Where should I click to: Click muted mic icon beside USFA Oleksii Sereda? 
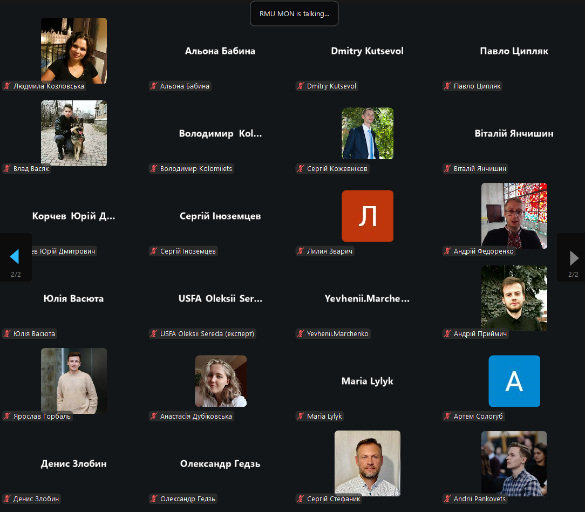click(x=154, y=334)
